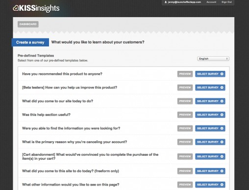This screenshot has height=190, width=249.
Task: Click the 'Pre-defined Templates' heading
Action: tap(36, 56)
